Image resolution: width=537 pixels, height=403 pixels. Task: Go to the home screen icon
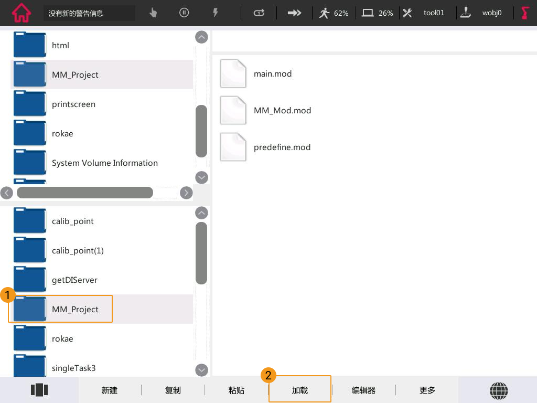(21, 13)
